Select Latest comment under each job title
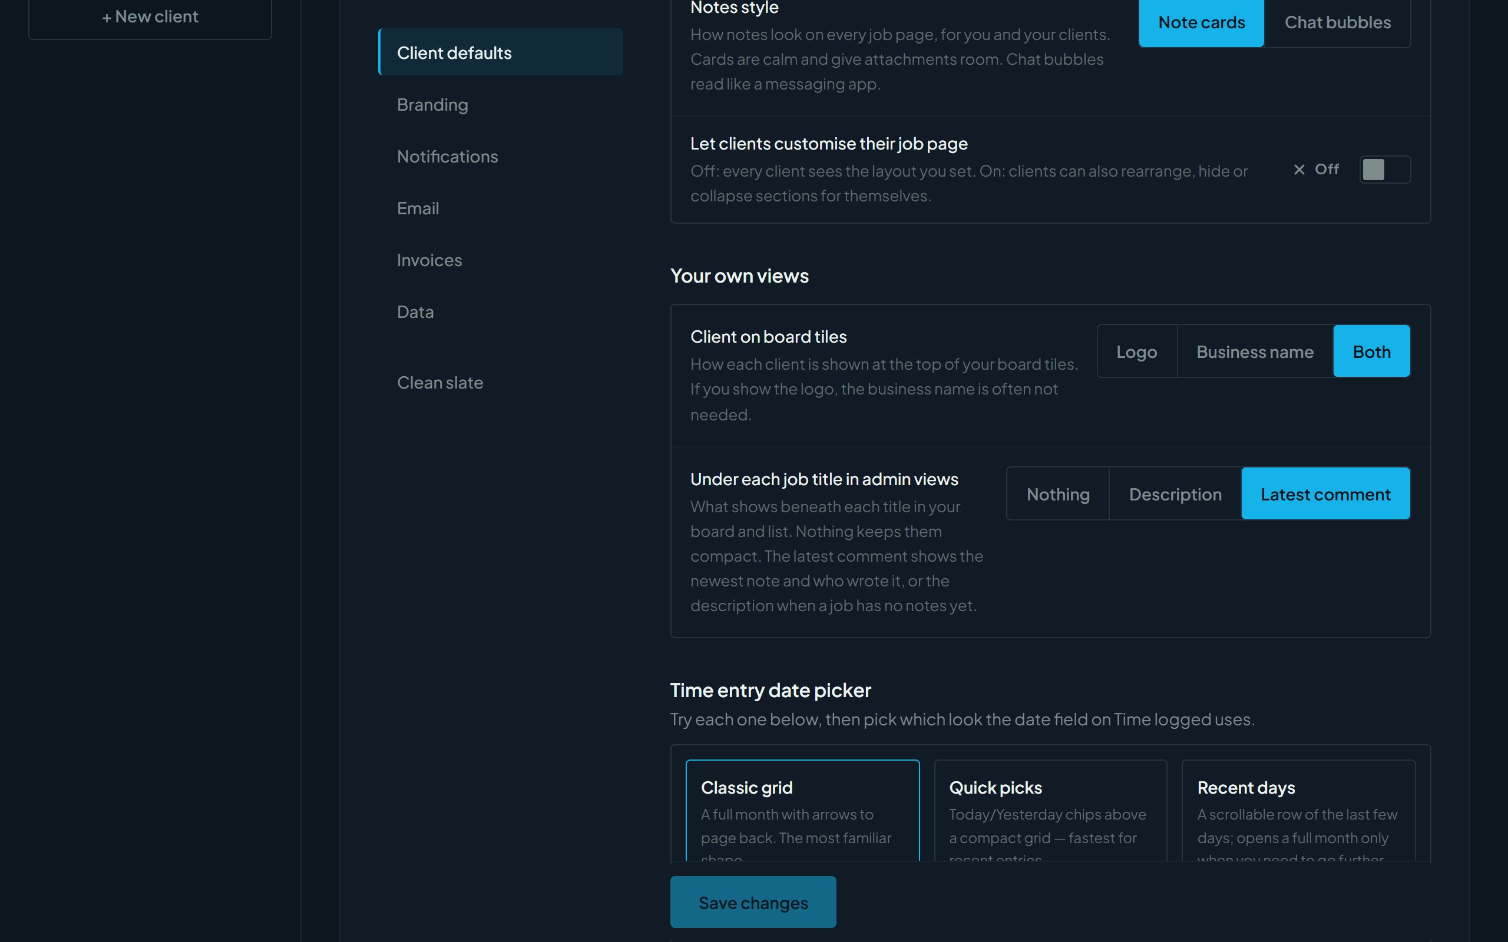Image resolution: width=1508 pixels, height=942 pixels. pos(1325,494)
